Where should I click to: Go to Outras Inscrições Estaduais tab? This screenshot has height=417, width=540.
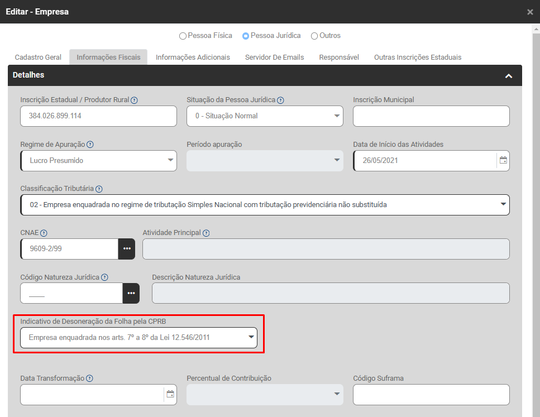point(417,57)
